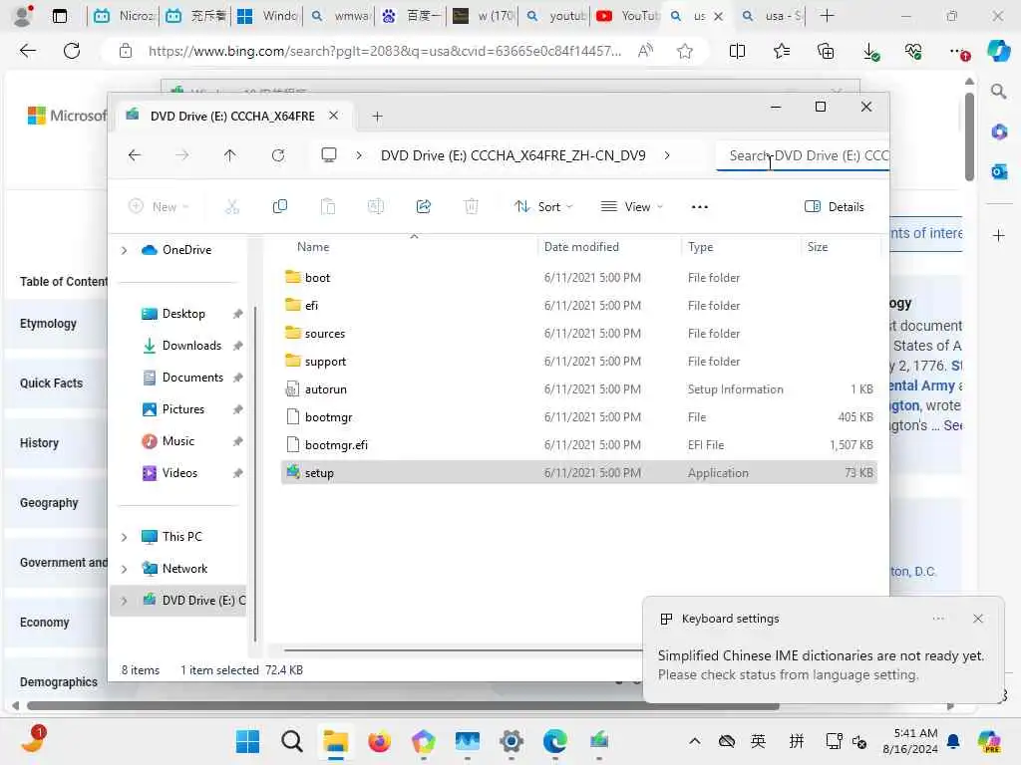Click the This PC monitor icon in address bar
Viewport: 1021px width, 765px height.
[x=329, y=154]
